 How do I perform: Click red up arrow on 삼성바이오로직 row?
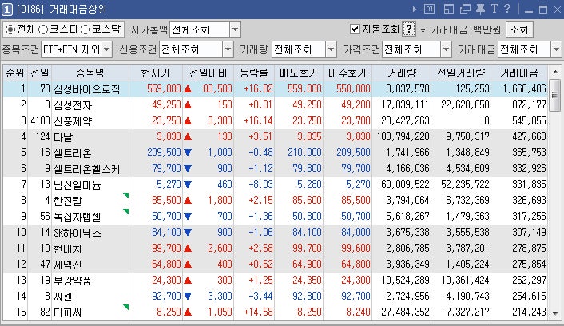[188, 88]
